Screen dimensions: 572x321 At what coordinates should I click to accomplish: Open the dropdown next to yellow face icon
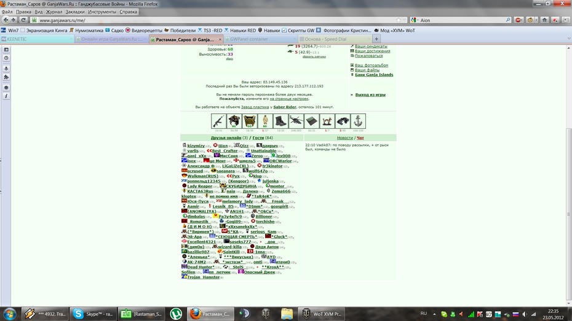(x=536, y=20)
